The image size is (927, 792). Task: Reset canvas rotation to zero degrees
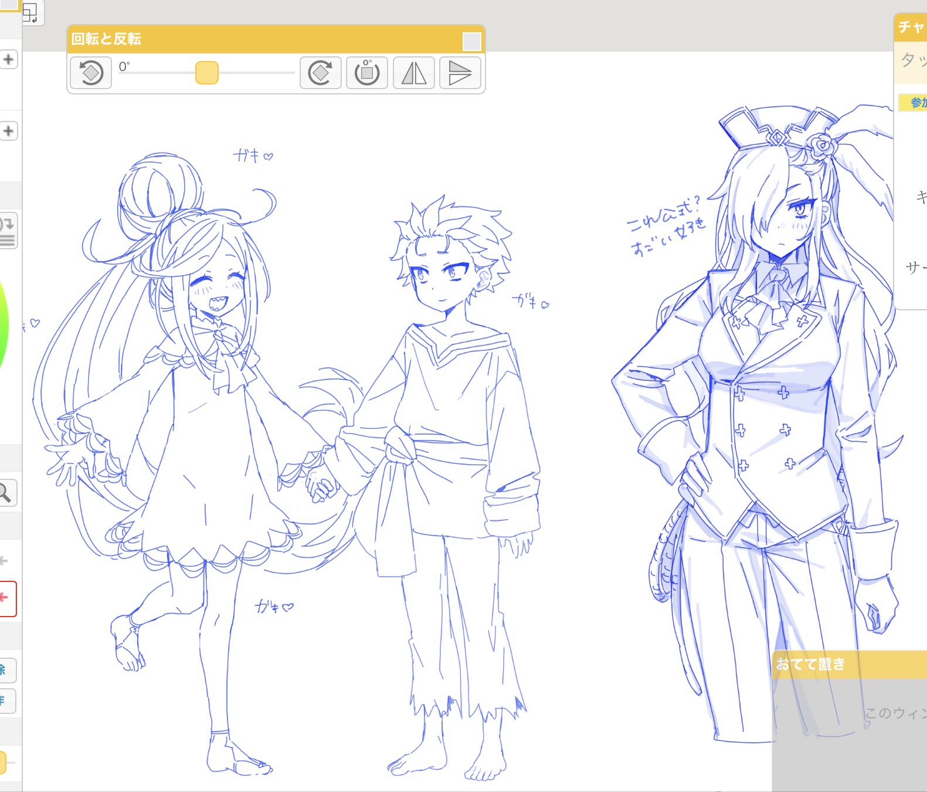(x=367, y=73)
